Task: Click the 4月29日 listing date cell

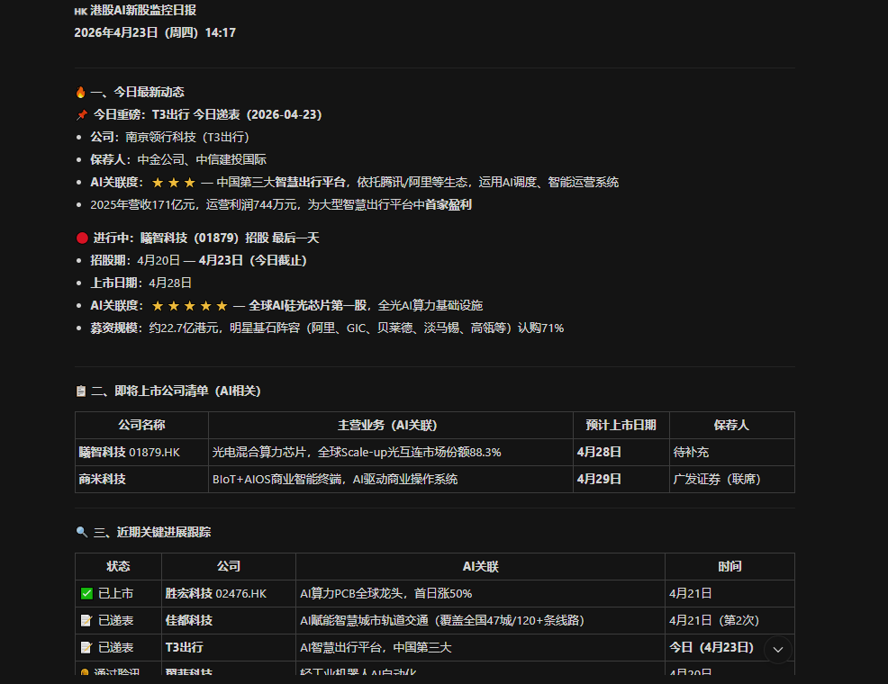Action: 621,480
